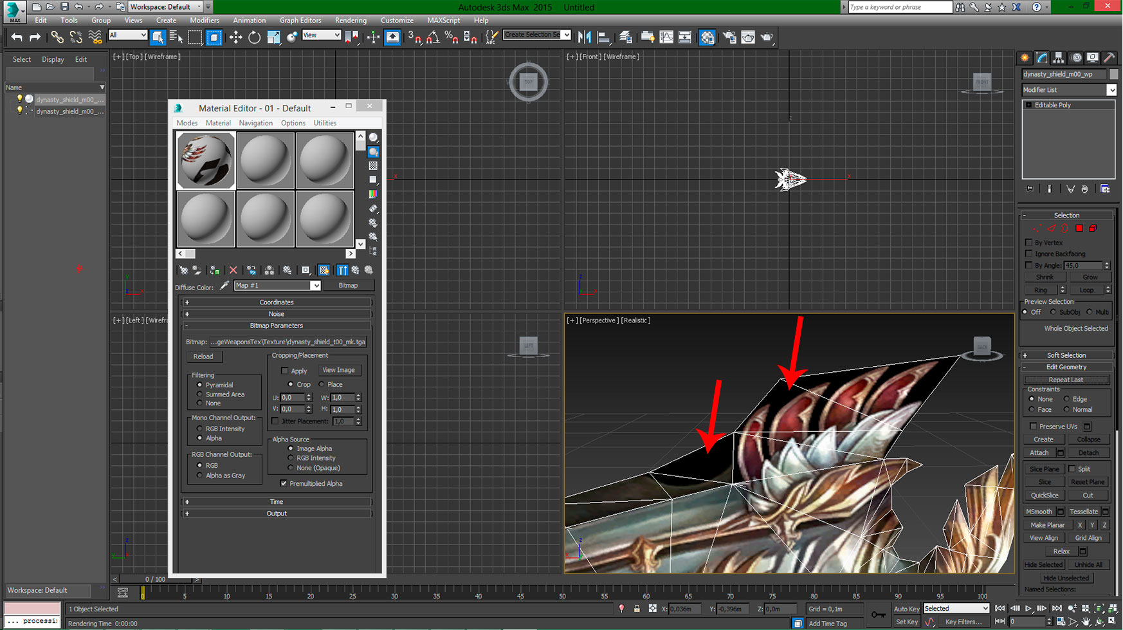Enable Jitter Placement checkbox
Screen dimensions: 1123x630
click(275, 421)
